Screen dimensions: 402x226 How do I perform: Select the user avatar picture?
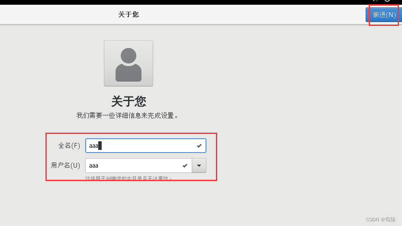(x=129, y=64)
